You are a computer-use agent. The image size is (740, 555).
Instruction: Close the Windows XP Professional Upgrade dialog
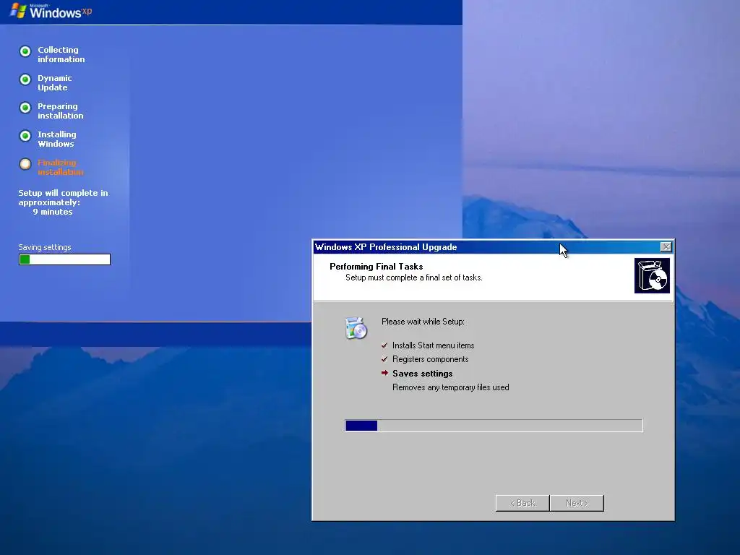[666, 247]
